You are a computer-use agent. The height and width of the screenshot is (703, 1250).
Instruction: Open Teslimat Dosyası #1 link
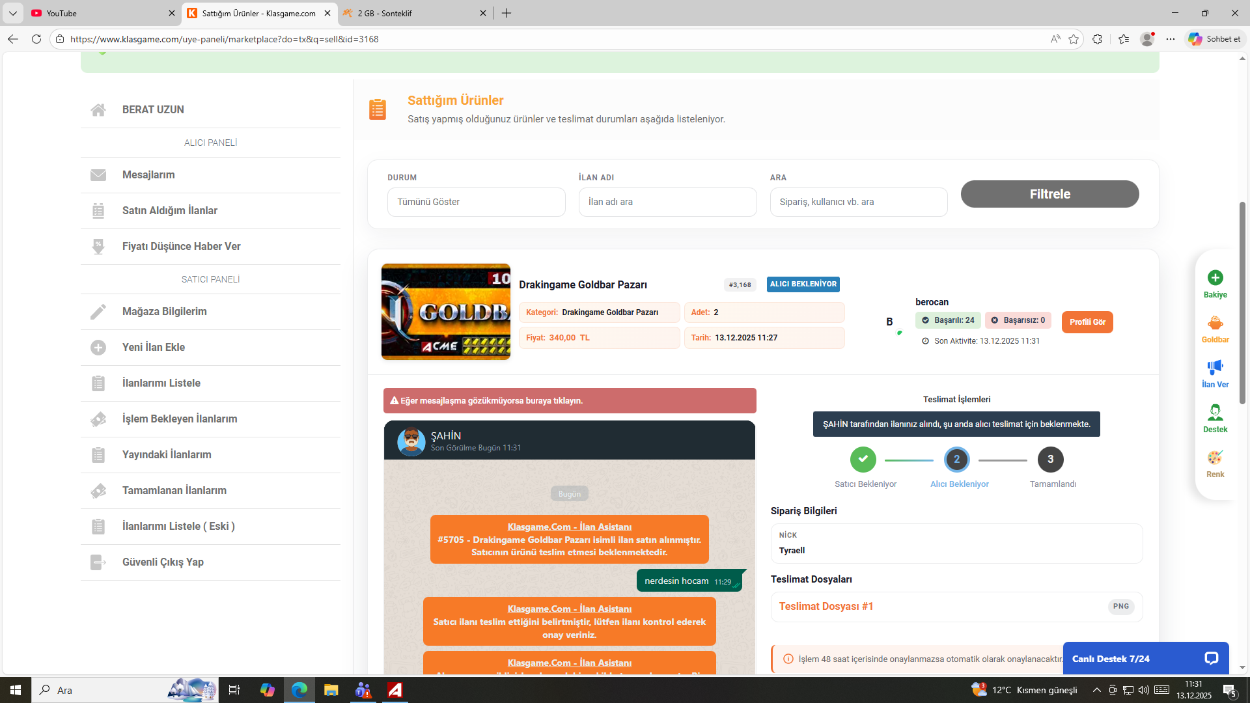click(826, 607)
